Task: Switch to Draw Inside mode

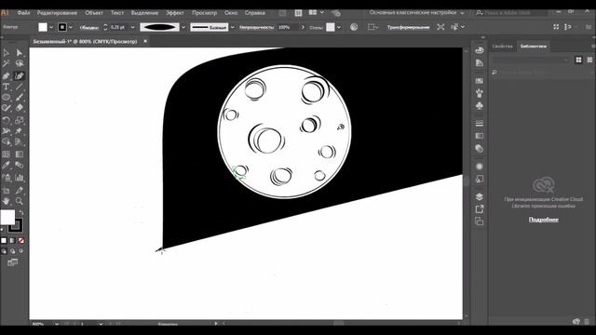Action: click(21, 251)
